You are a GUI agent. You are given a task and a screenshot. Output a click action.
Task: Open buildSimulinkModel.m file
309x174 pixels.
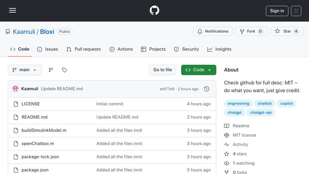click(x=44, y=130)
